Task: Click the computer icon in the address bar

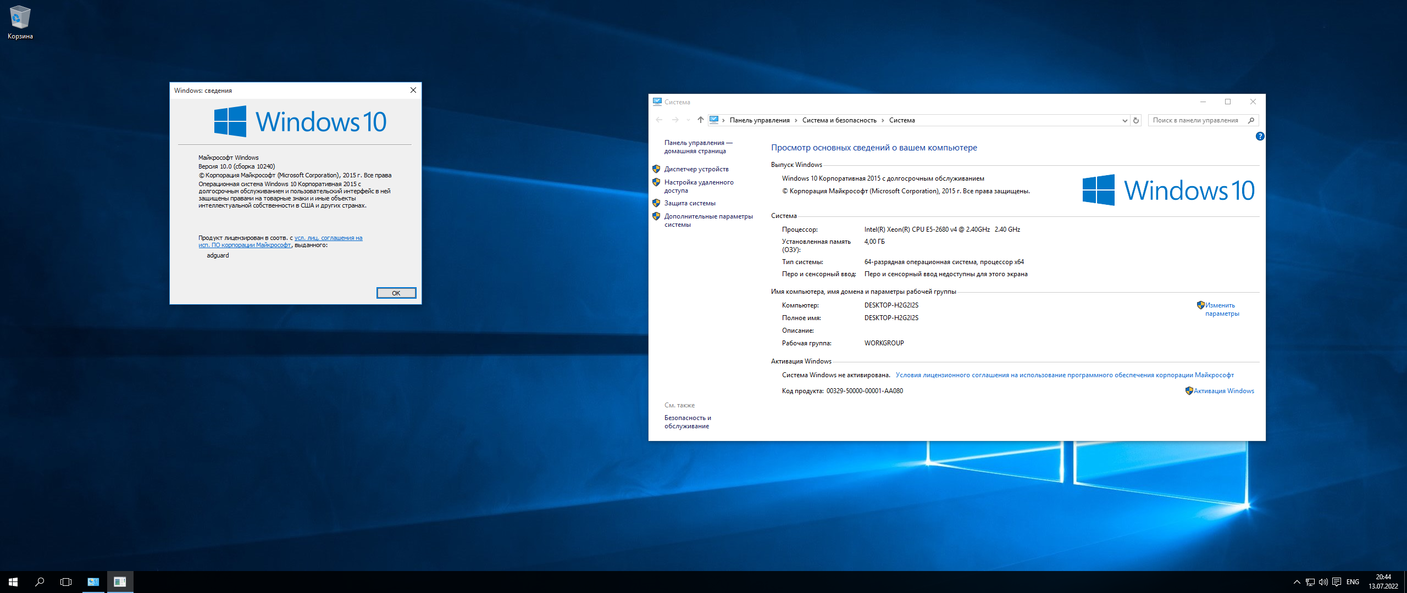Action: (x=714, y=120)
